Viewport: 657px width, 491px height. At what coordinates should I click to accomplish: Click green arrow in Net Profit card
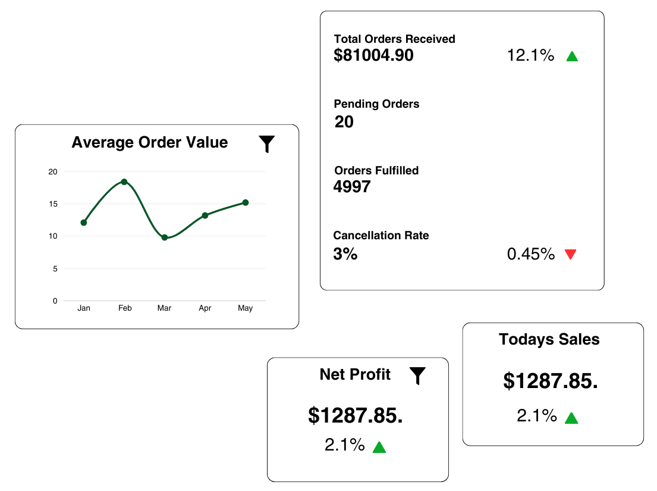[x=379, y=448]
